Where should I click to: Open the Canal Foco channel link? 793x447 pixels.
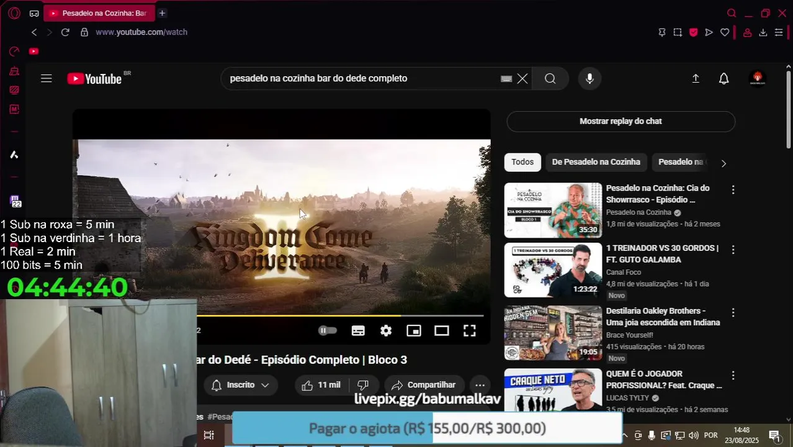(624, 272)
